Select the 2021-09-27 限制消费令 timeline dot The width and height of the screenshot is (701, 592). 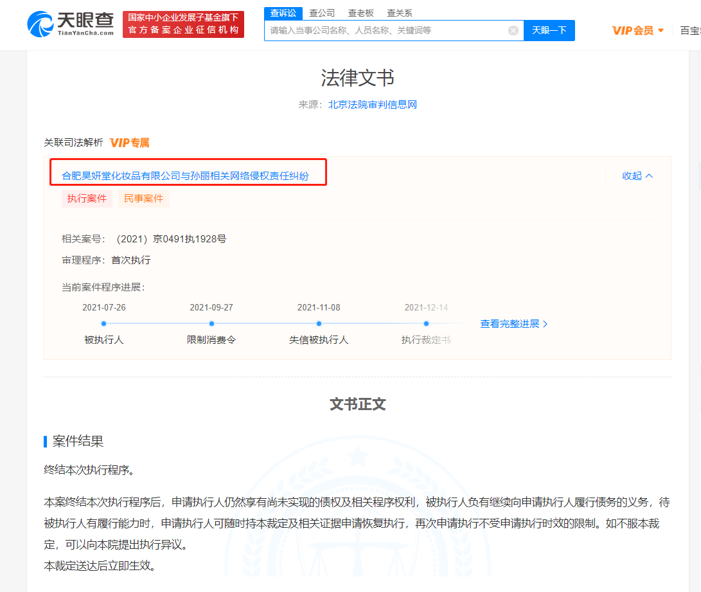pos(211,324)
